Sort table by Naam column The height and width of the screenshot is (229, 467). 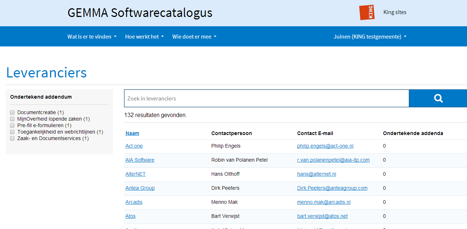(x=132, y=133)
